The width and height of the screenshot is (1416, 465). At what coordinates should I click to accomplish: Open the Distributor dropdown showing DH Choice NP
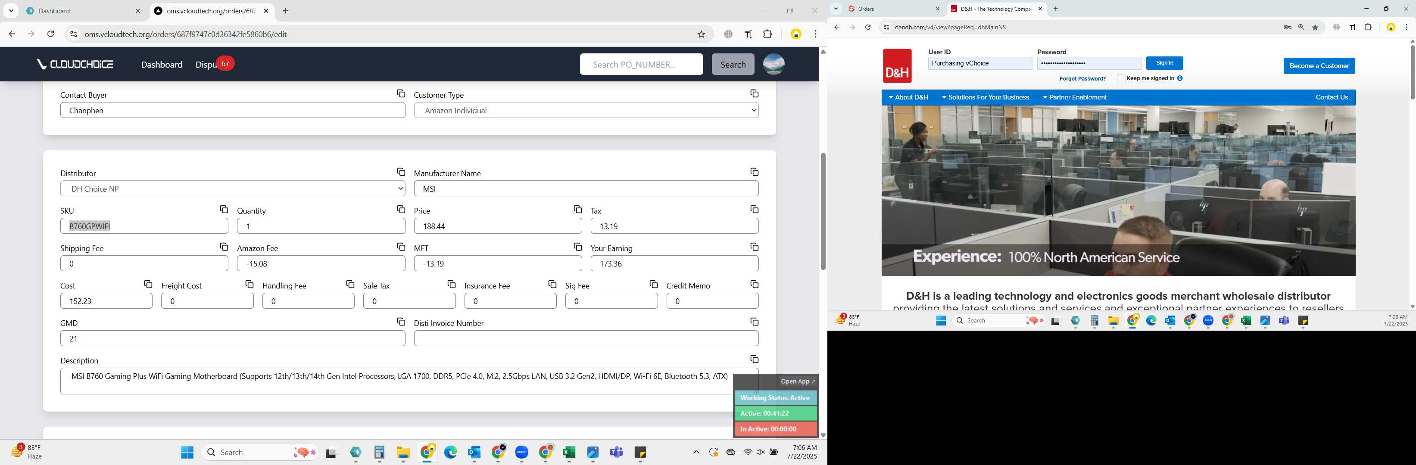233,189
